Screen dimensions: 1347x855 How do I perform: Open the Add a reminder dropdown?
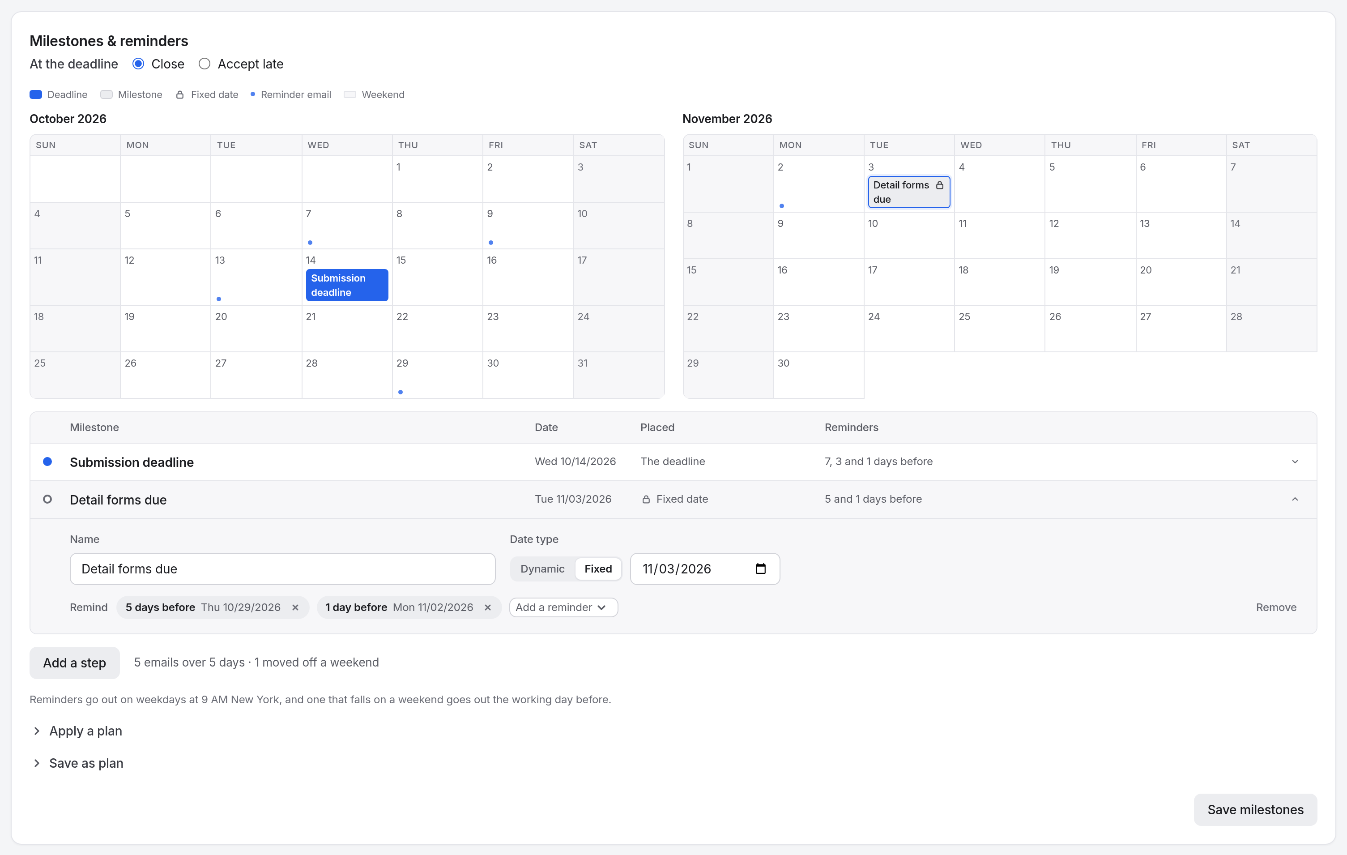coord(563,607)
